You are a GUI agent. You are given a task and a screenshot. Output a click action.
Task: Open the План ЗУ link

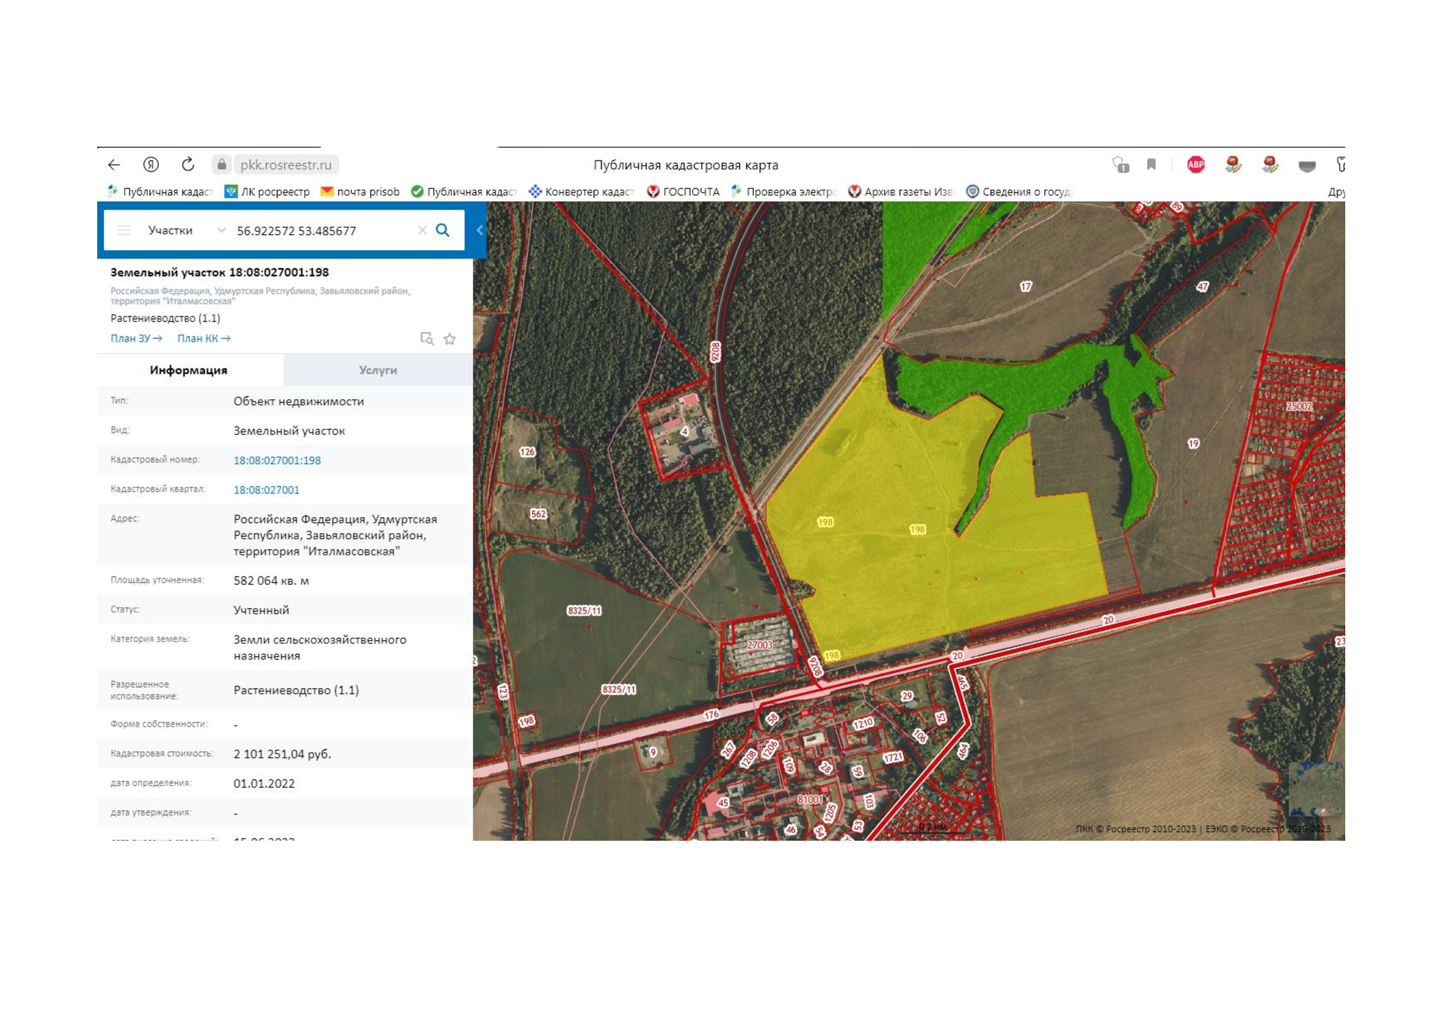pos(136,339)
